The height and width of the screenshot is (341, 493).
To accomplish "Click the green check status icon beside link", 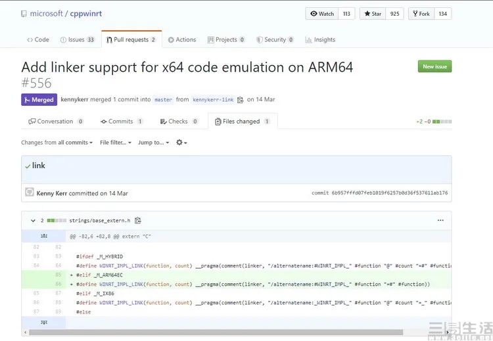I will 28,166.
